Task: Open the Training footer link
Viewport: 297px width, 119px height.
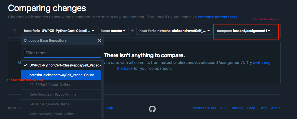Action: coord(236,108)
